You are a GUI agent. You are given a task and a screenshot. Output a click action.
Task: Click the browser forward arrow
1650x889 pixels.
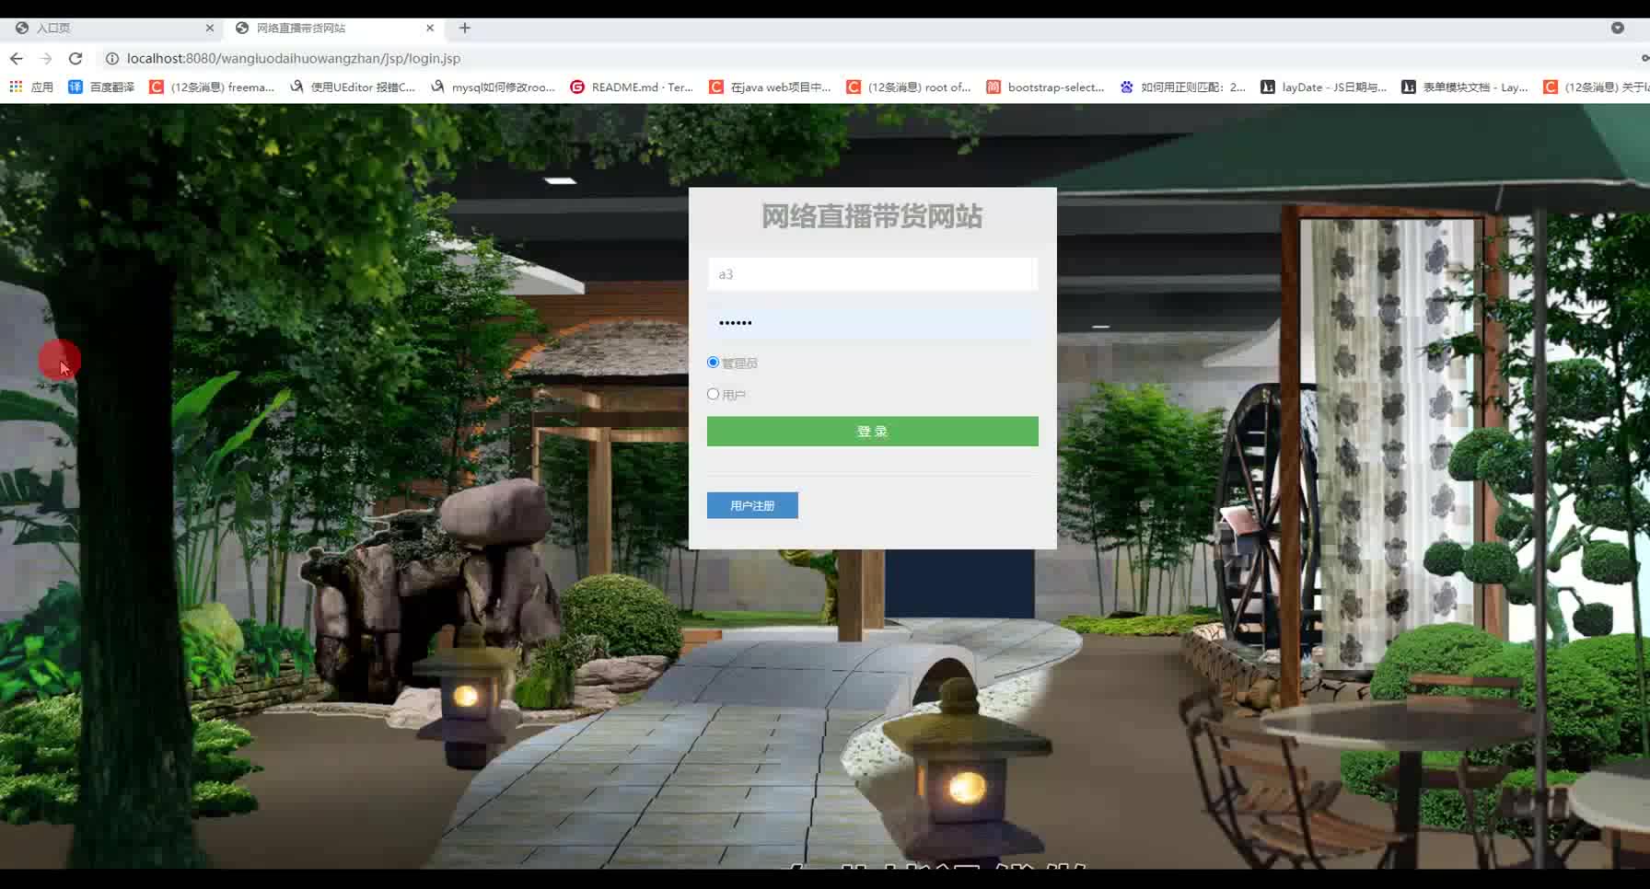46,58
